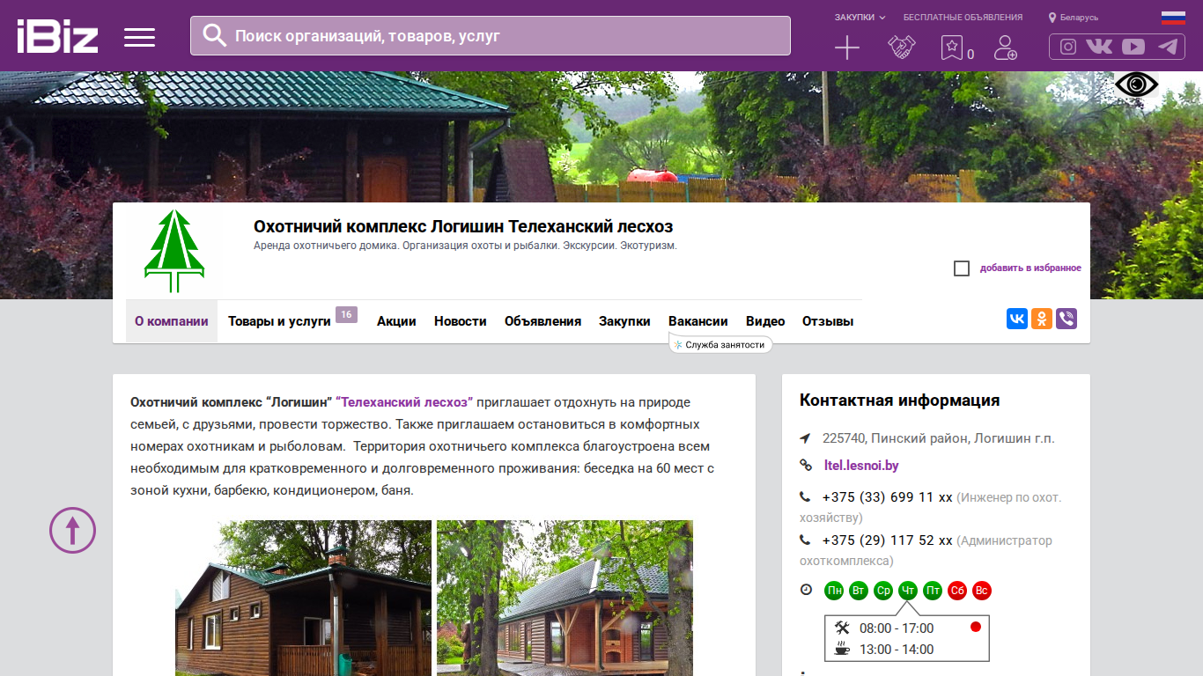
Task: Open 'БЕСПЛАТНЫЕ ОБЪЯВЛЕНИЯ' link
Action: click(963, 18)
